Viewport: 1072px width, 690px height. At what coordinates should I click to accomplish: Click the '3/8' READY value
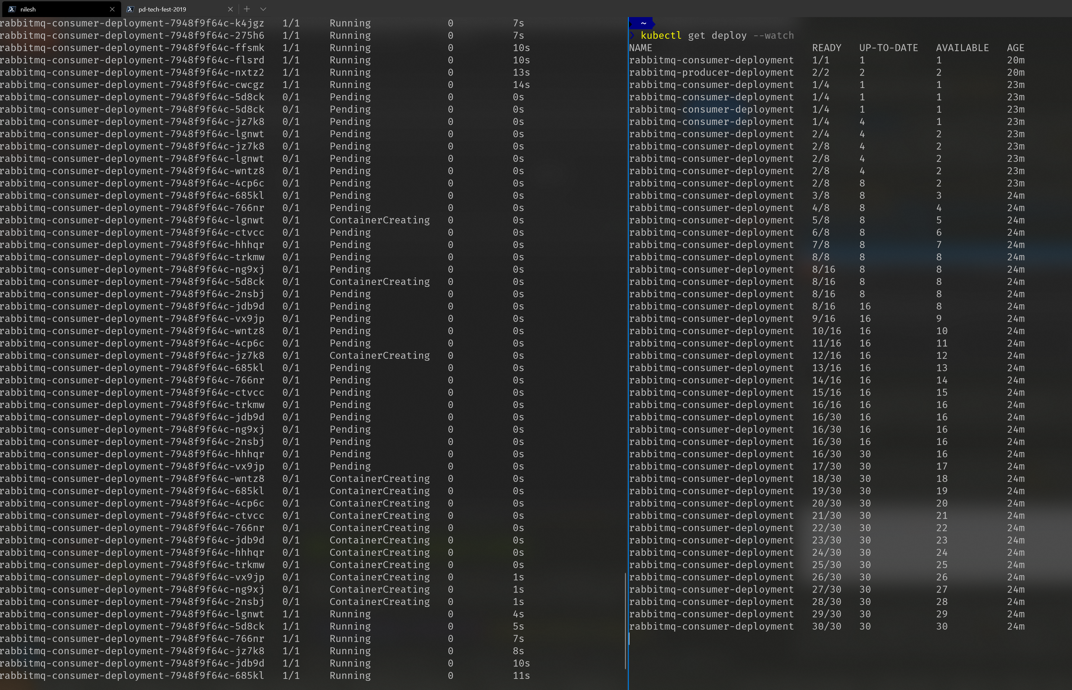821,195
